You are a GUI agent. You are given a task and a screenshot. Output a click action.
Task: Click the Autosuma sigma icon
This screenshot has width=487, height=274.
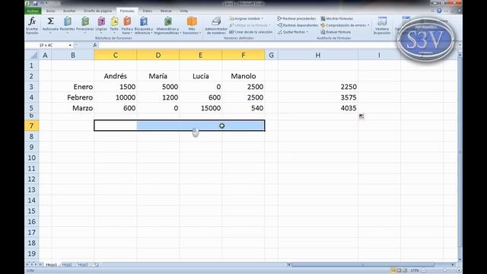[50, 21]
